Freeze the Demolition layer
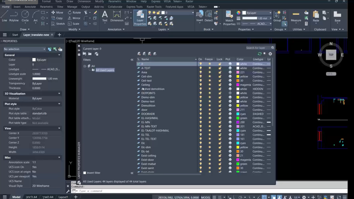The image size is (354, 199). click(x=209, y=106)
